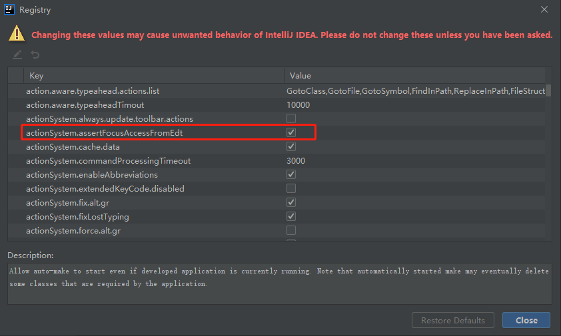Select the actionSystem.extendedKeyCode.disabled key text
Screen dimensions: 561x336
pyautogui.click(x=105, y=188)
